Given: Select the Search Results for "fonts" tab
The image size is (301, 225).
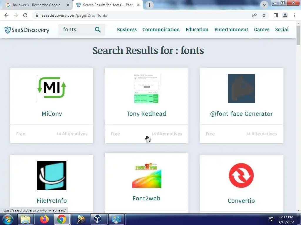Looking at the screenshot, I should point(108,5).
